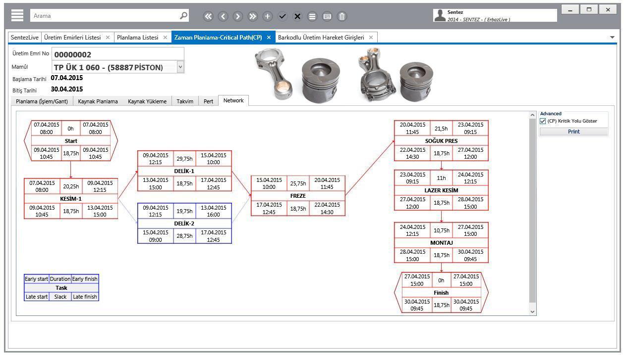The height and width of the screenshot is (355, 624).
Task: Expand the document tabs overflow arrow
Action: coord(613,38)
